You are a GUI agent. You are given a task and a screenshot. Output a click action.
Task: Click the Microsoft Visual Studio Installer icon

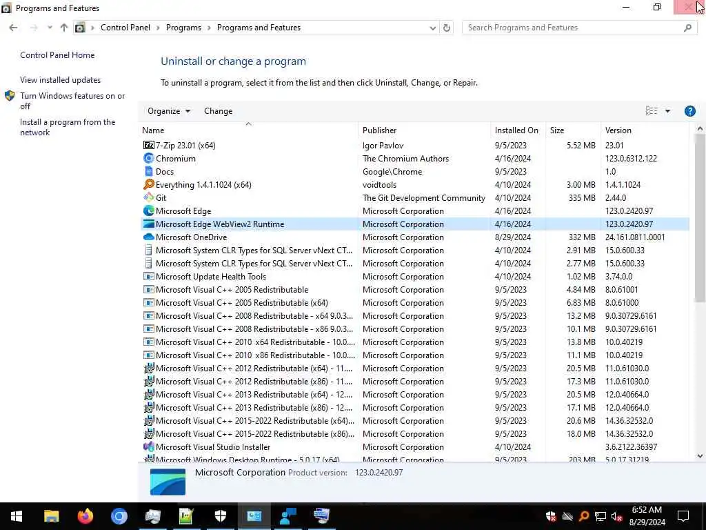(149, 446)
